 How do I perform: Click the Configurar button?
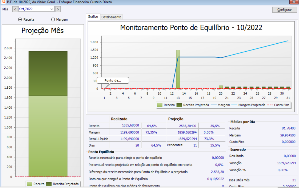click(x=284, y=10)
